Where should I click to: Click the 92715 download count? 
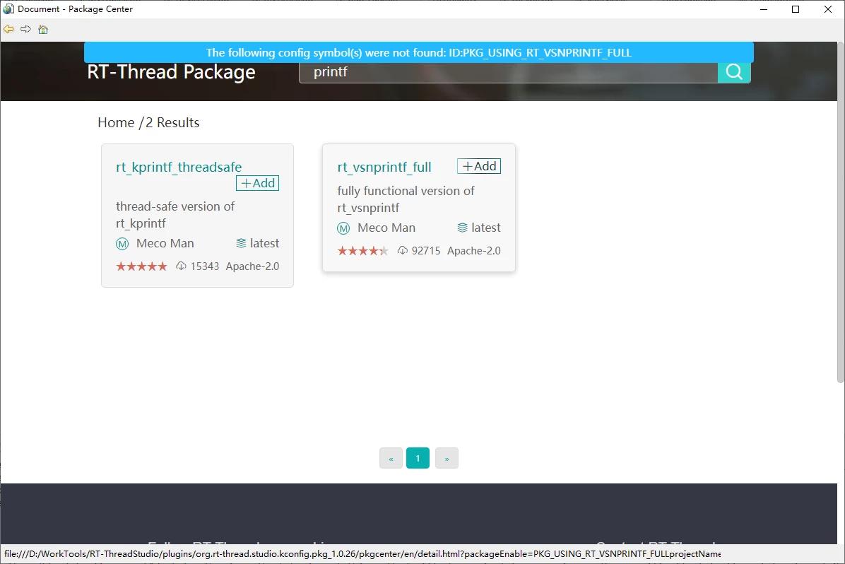(x=426, y=250)
